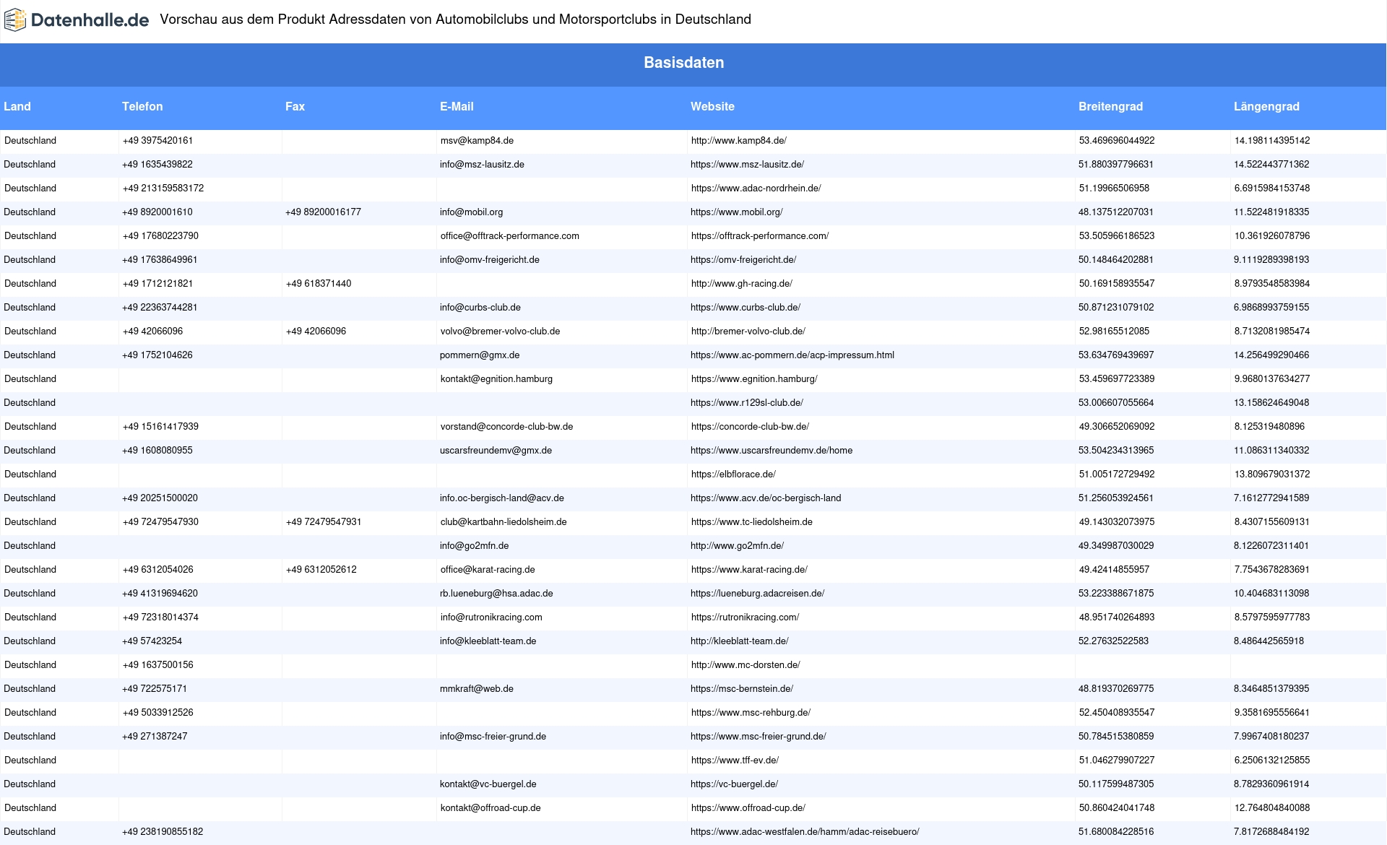This screenshot has width=1387, height=845.
Task: Select longitude value 7.8172688484192
Action: 1271,832
